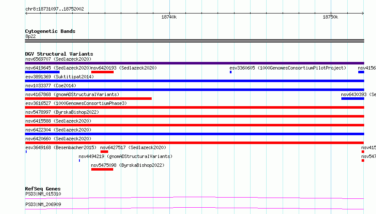Viewport: 376px width, 214px height.
Task: Click the nsv6420193 (Sedlazeck2020) label
Action: coord(124,68)
